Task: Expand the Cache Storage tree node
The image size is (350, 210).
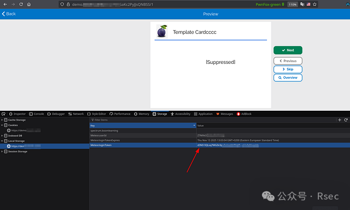Action: (x=2, y=120)
